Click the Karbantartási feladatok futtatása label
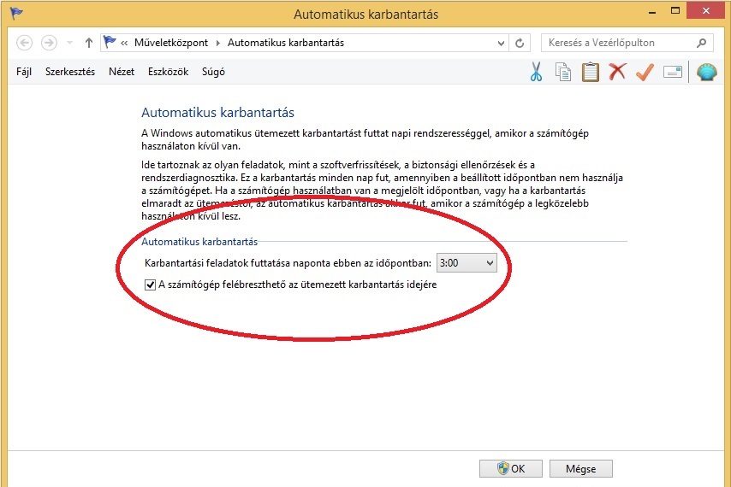The width and height of the screenshot is (731, 487). pos(288,263)
